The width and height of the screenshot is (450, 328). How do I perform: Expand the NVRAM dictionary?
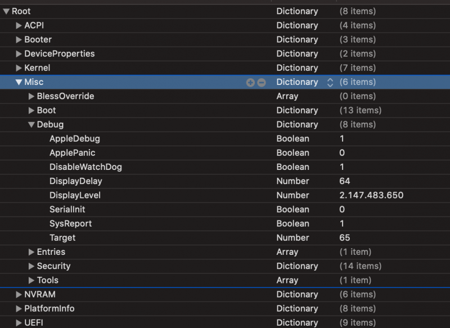pyautogui.click(x=19, y=294)
